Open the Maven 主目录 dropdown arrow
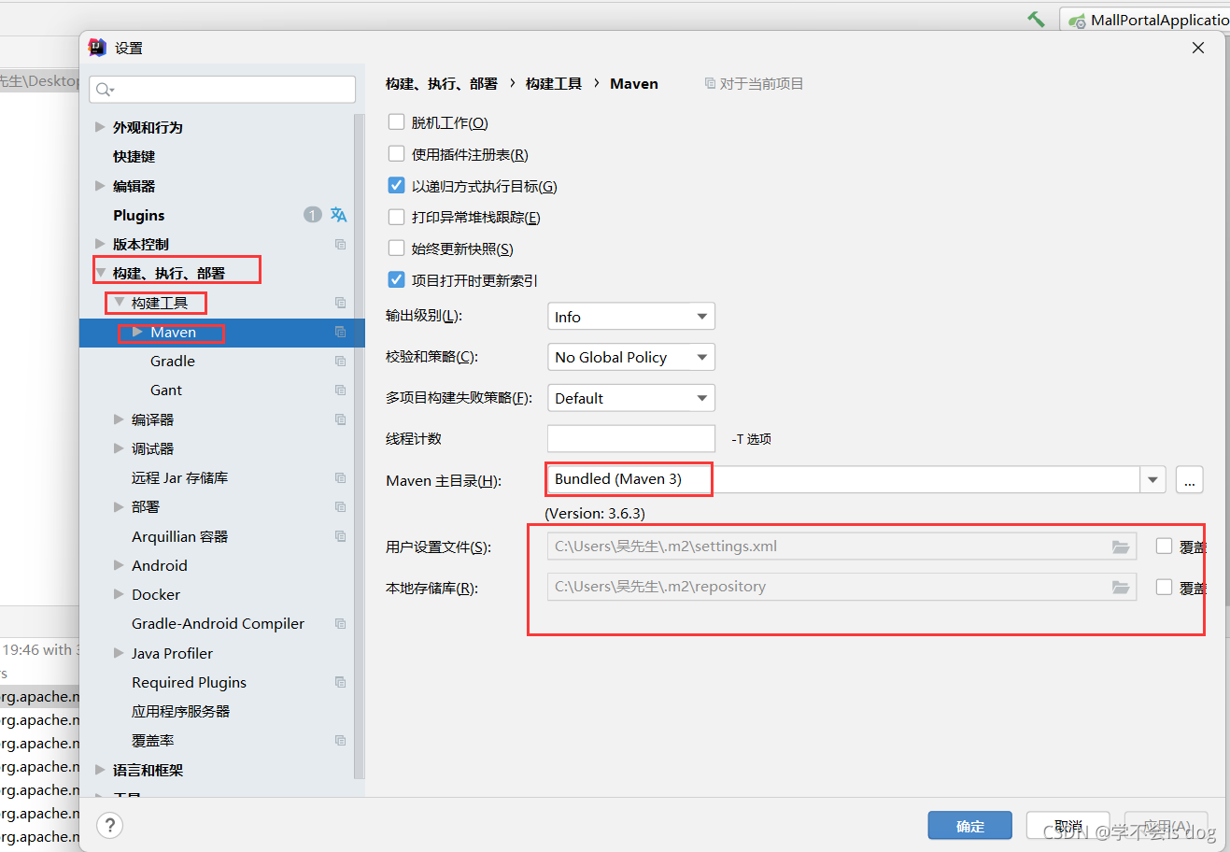 pyautogui.click(x=1153, y=479)
